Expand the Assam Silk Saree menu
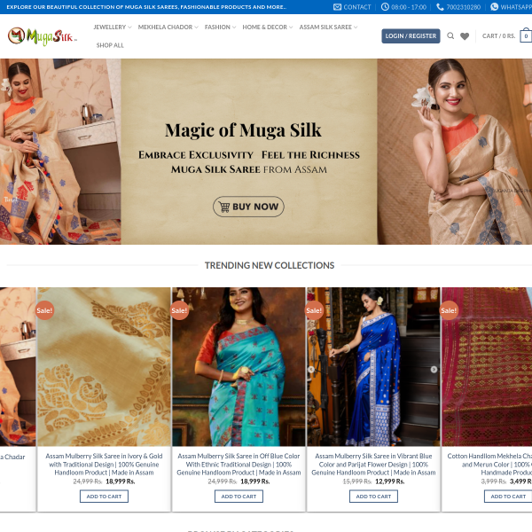Screen dimensions: 532x532 click(328, 27)
